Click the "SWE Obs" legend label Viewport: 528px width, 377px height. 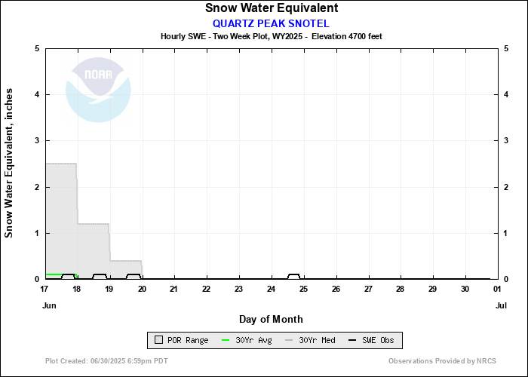tap(378, 340)
